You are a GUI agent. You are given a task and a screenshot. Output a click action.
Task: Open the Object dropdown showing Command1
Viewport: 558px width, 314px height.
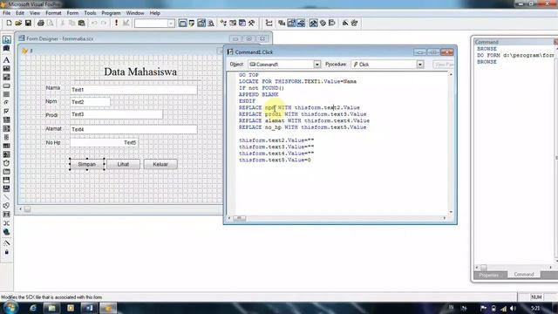[x=317, y=65]
